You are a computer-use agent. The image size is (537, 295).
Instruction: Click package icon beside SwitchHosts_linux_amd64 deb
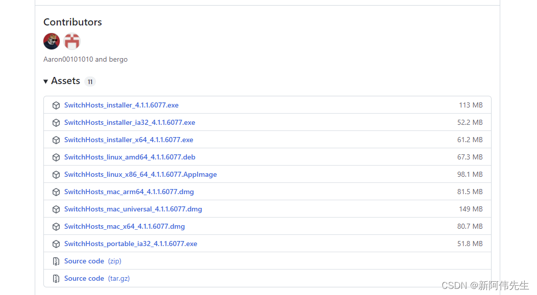tap(56, 157)
